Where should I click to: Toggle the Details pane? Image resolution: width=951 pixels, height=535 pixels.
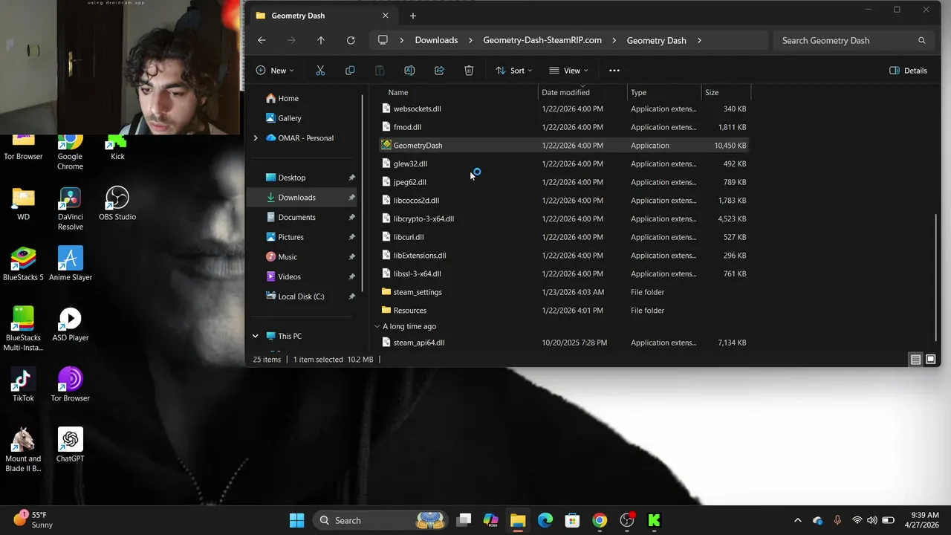[908, 71]
